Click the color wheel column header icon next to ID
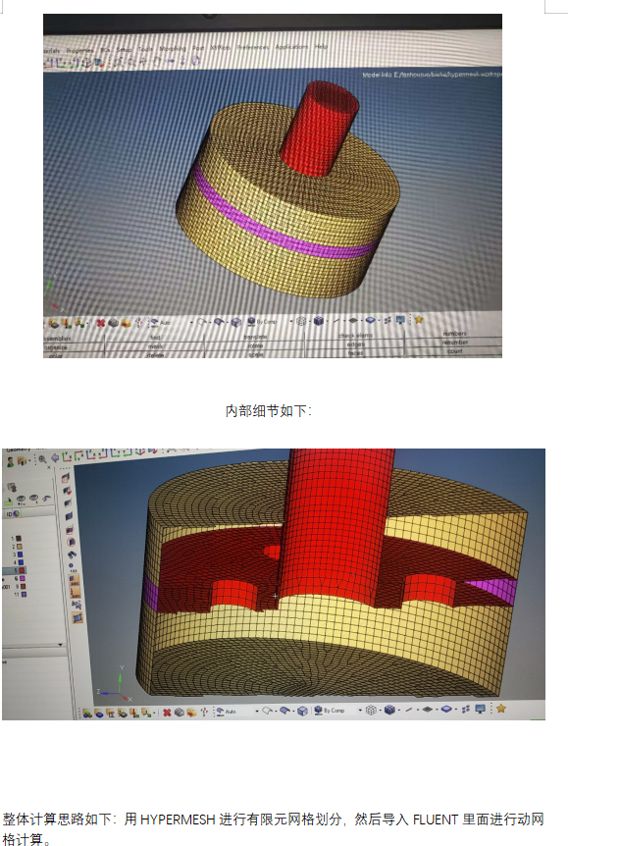Screen dimensions: 620x846 pos(16,513)
